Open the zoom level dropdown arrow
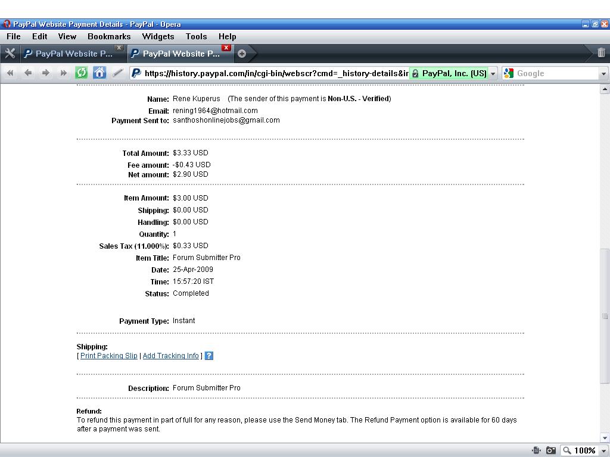610x457 pixels. click(x=603, y=451)
